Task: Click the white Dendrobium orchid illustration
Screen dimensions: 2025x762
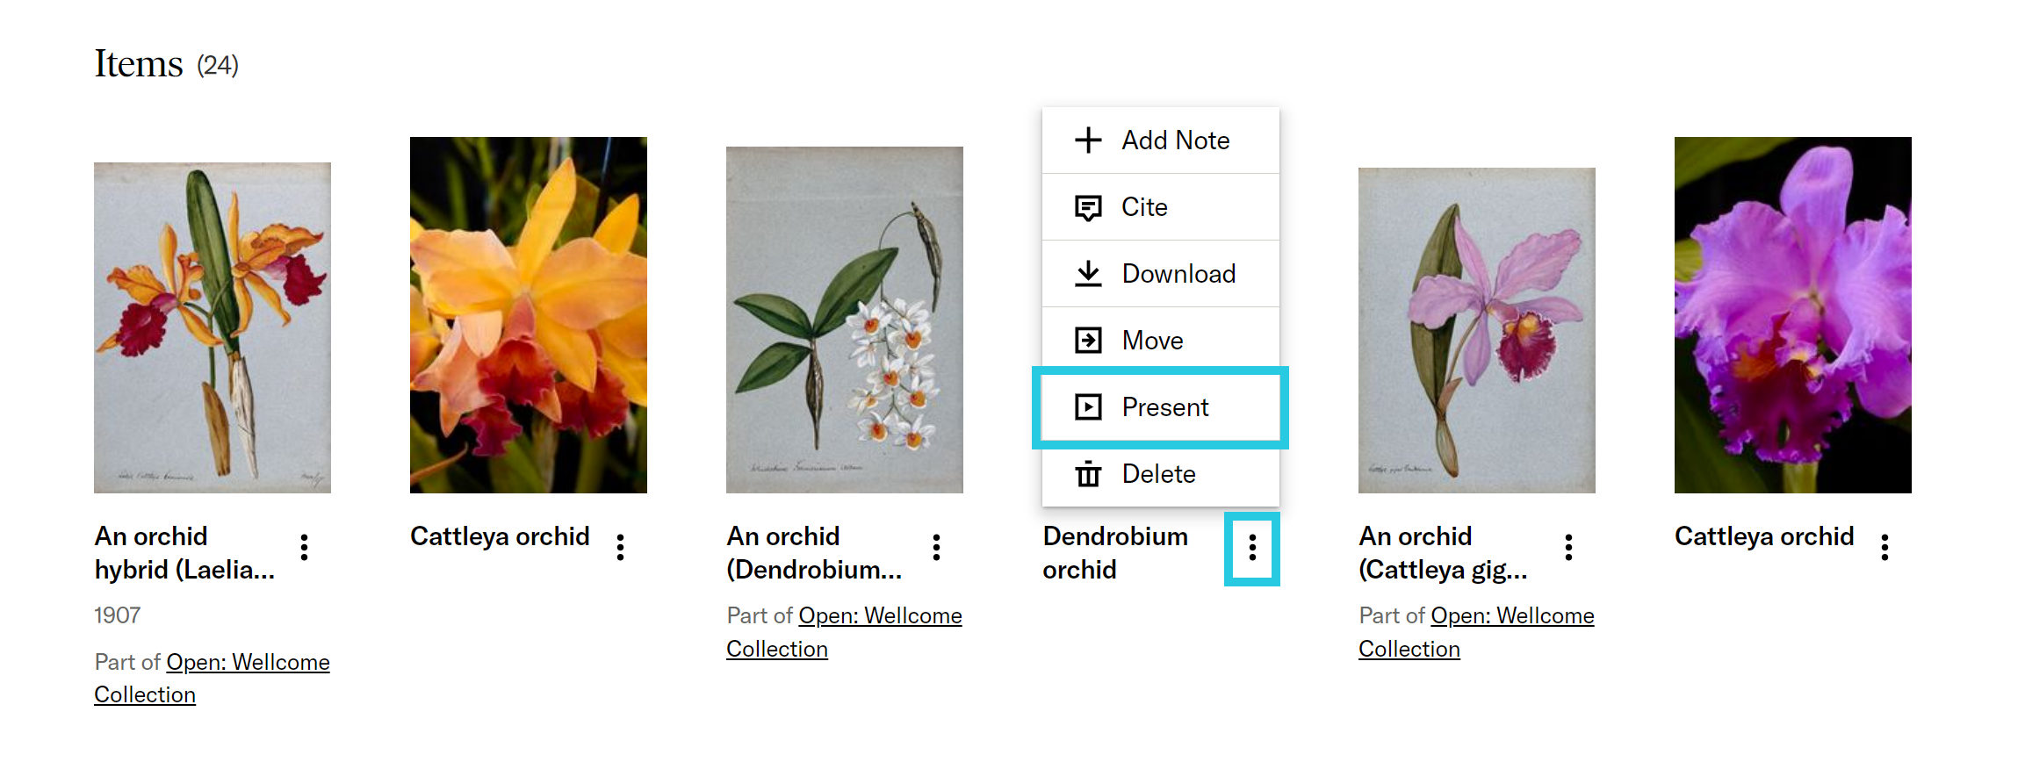Action: point(845,320)
